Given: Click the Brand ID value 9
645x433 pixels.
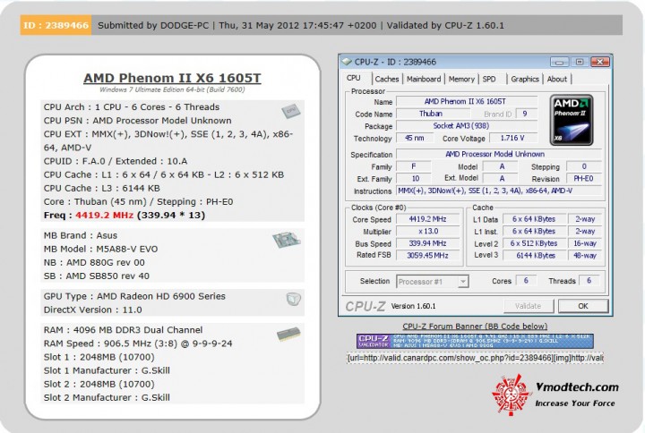Looking at the screenshot, I should (526, 114).
